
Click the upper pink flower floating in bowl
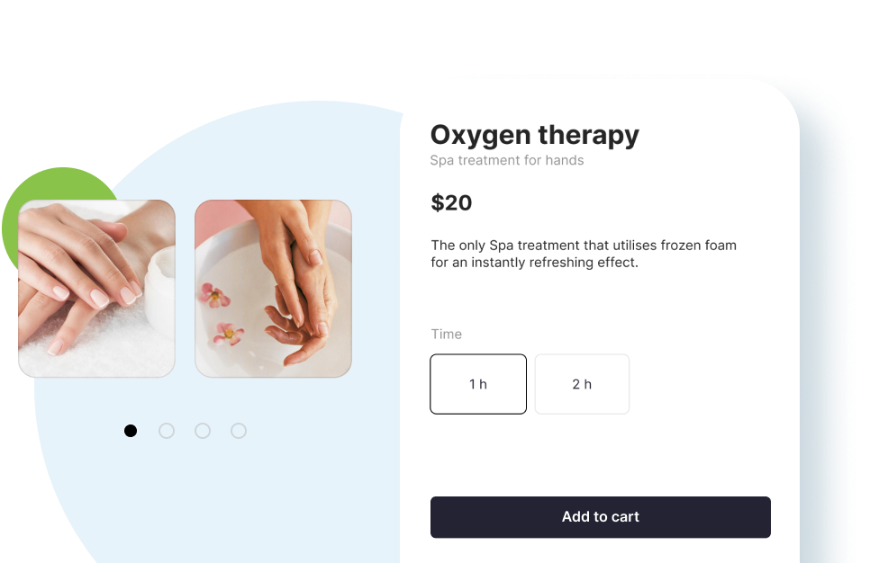tap(214, 295)
